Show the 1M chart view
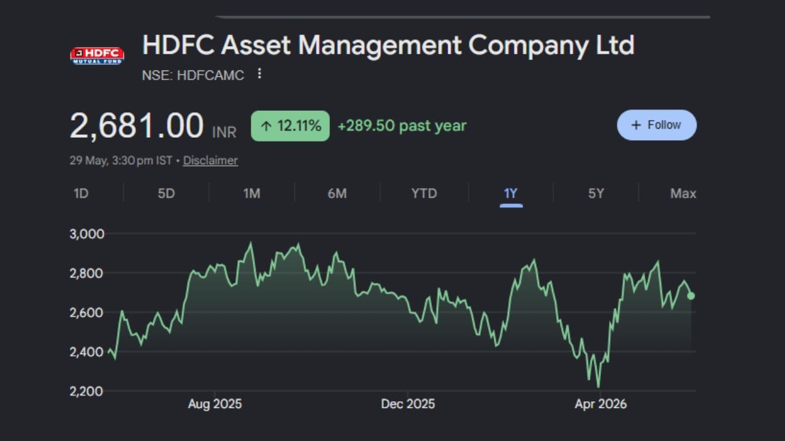This screenshot has height=441, width=785. [x=251, y=194]
